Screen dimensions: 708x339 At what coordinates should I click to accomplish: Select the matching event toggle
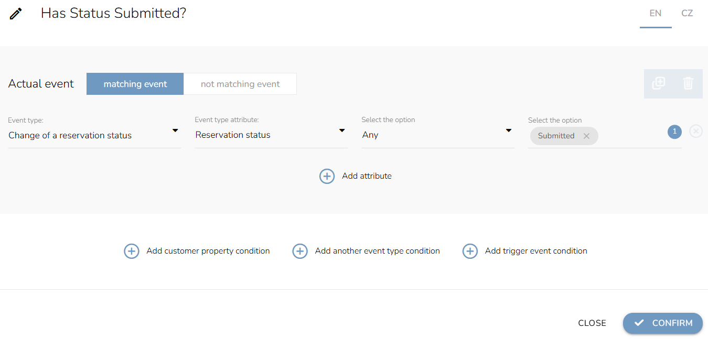click(135, 84)
